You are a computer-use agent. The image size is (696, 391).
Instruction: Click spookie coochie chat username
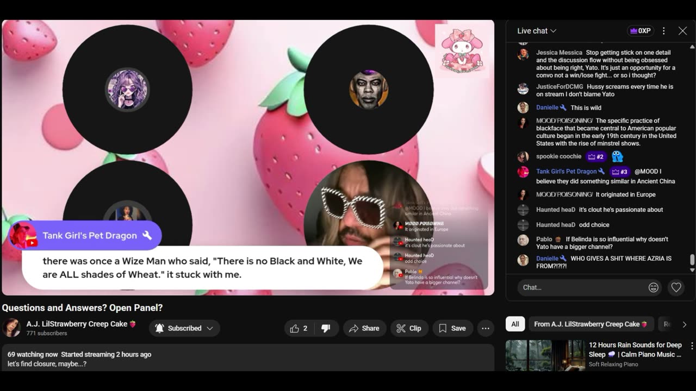click(x=559, y=156)
